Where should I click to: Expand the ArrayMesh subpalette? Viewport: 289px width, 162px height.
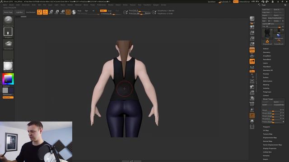click(267, 56)
